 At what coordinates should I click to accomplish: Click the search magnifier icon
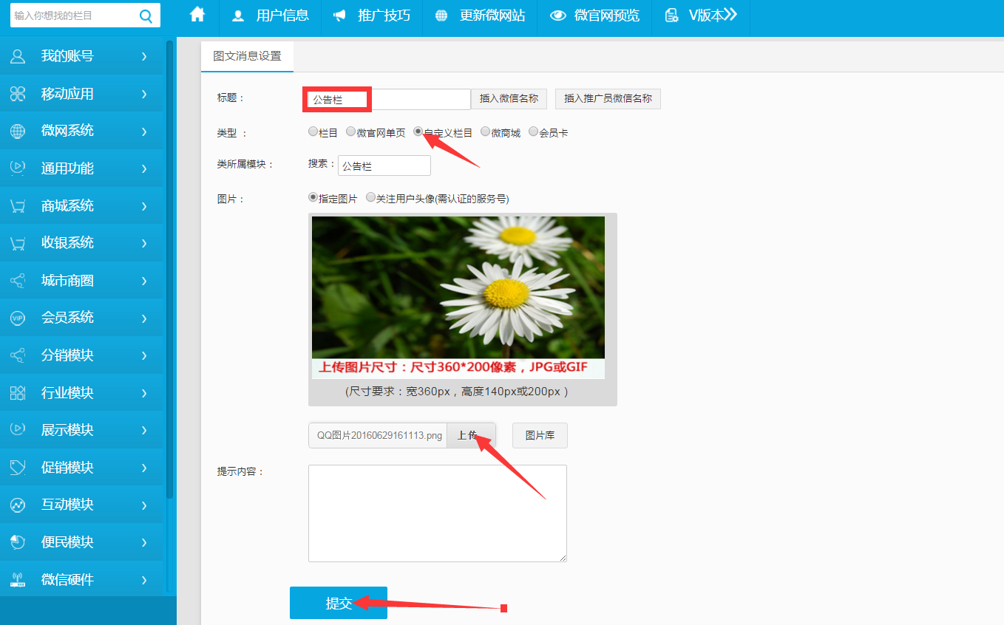coord(146,16)
